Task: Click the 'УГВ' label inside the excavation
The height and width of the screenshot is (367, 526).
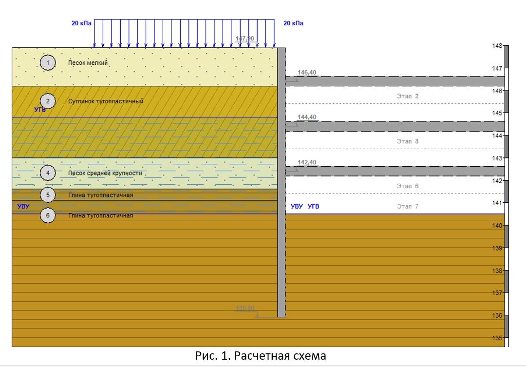Action: point(313,206)
